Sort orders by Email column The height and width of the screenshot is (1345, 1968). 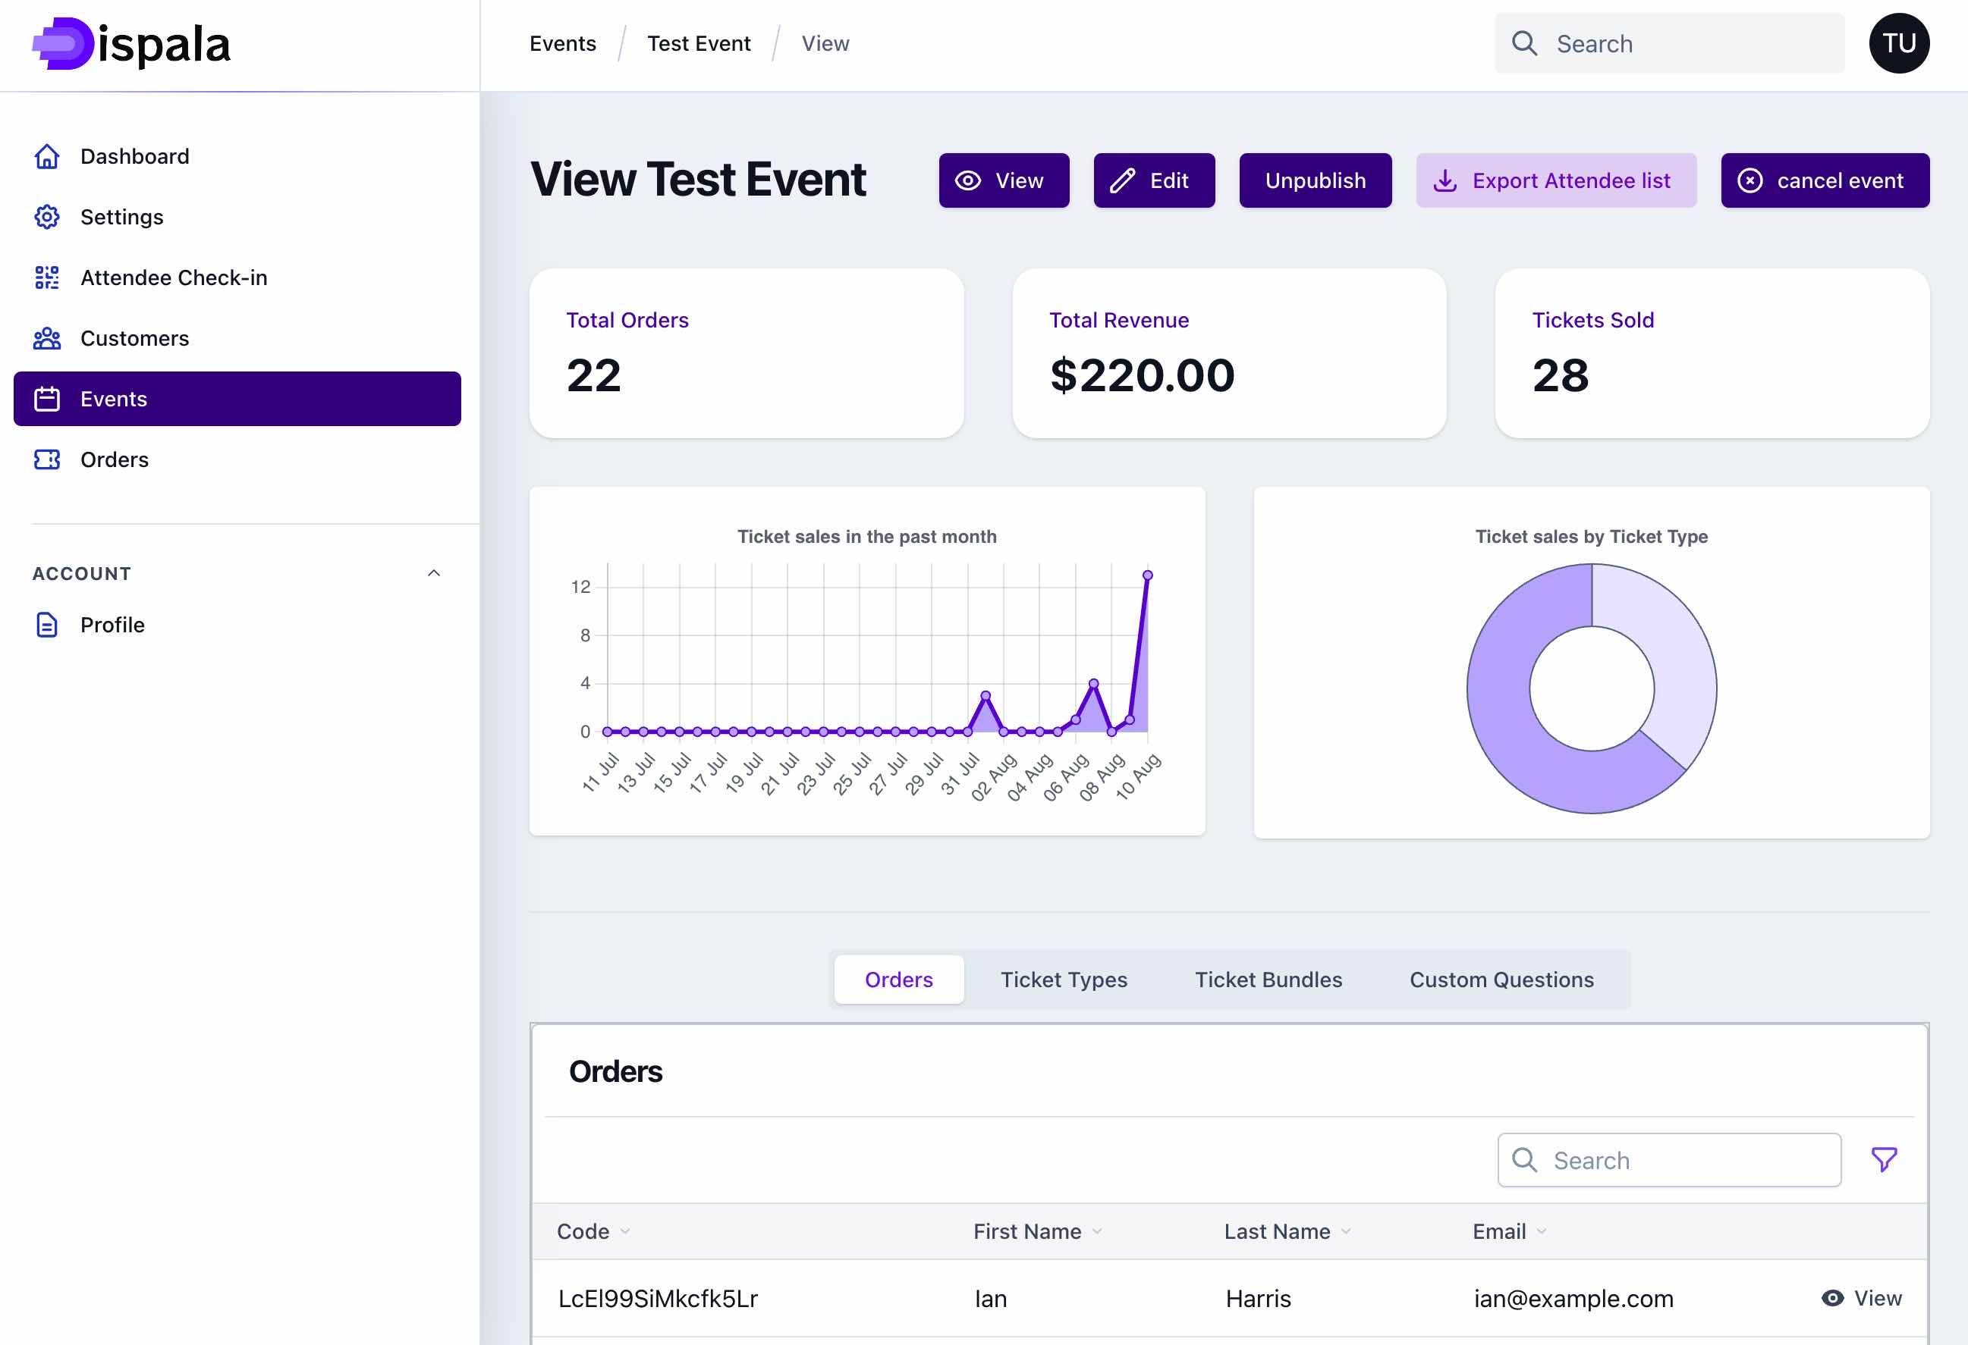point(1509,1231)
